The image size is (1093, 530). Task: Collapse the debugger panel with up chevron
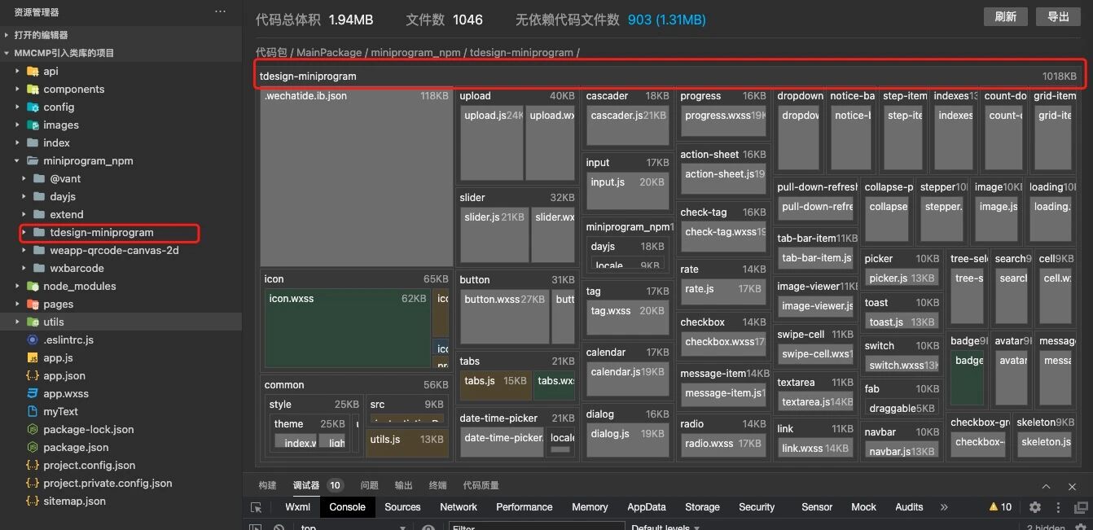tap(1047, 486)
